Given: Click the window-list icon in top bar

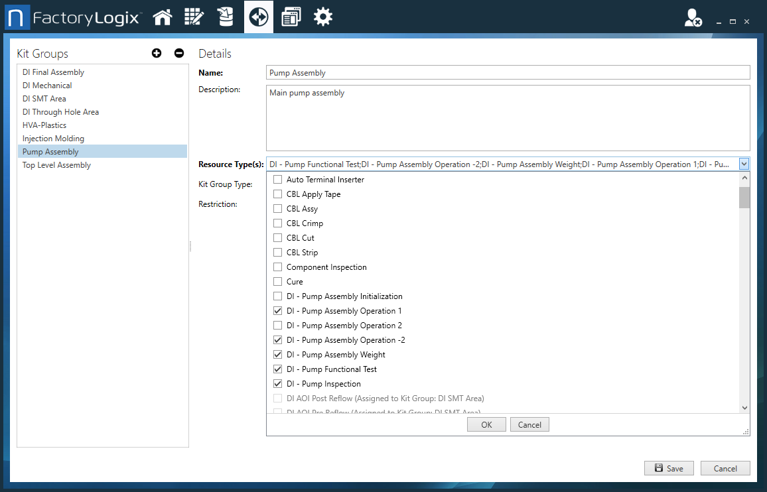Looking at the screenshot, I should coord(291,17).
